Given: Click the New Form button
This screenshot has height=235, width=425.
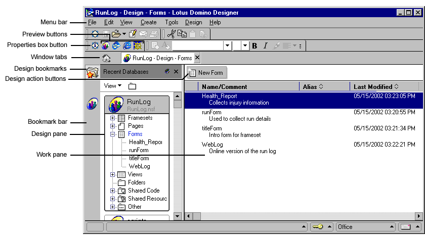Looking at the screenshot, I should click(x=206, y=73).
